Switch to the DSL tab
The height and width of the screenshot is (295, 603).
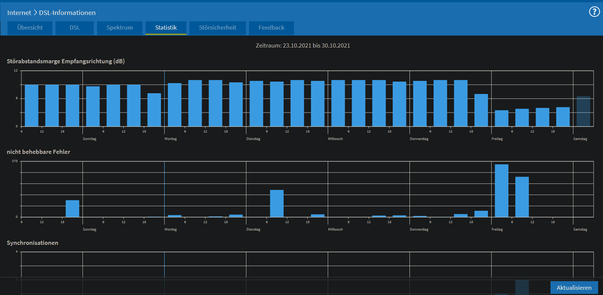pos(75,28)
